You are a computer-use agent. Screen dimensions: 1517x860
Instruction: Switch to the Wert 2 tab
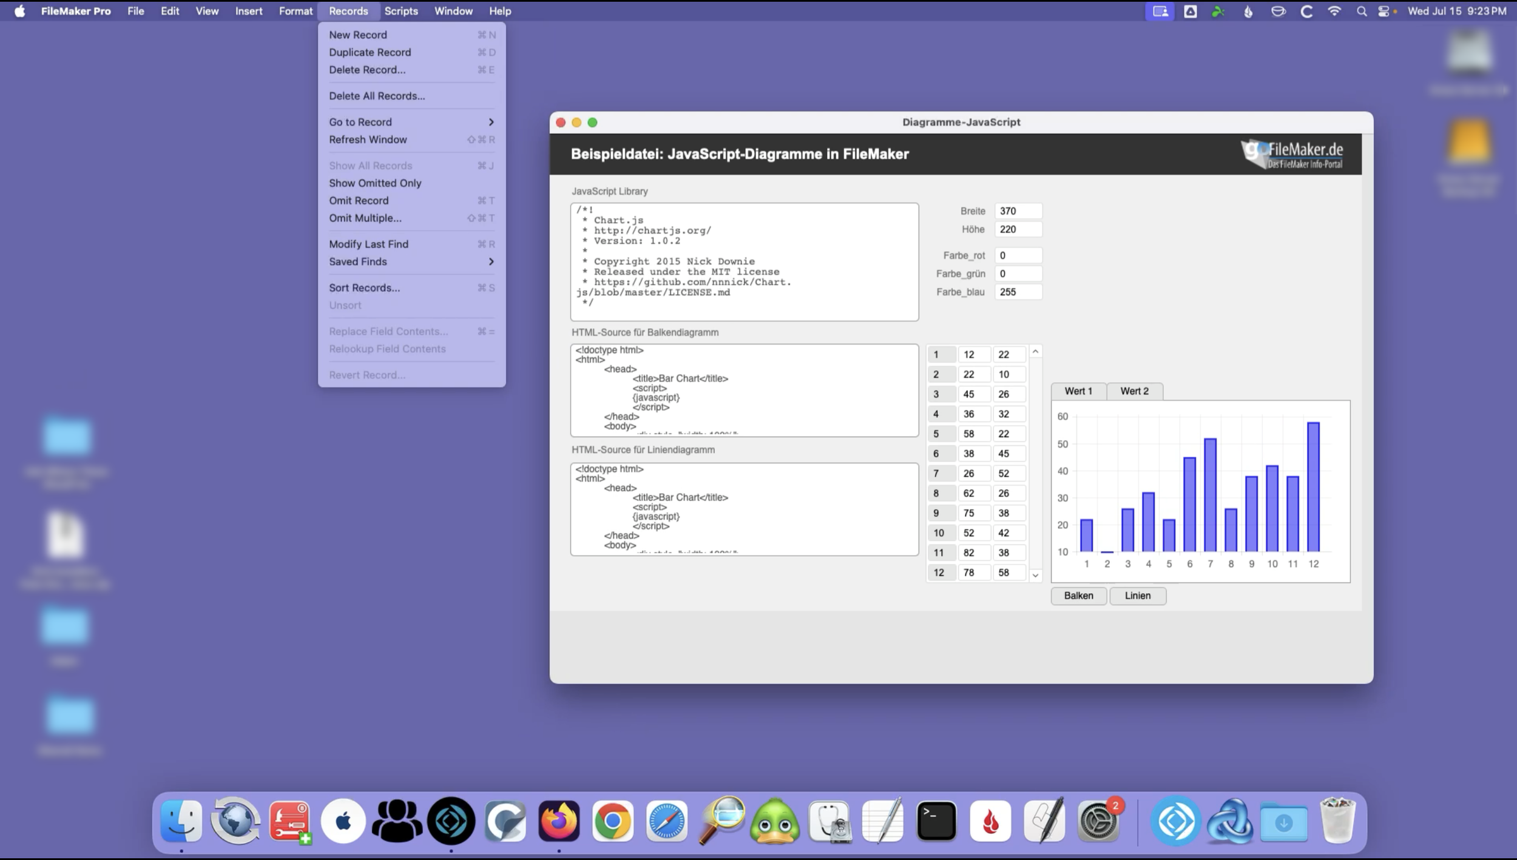pos(1134,391)
